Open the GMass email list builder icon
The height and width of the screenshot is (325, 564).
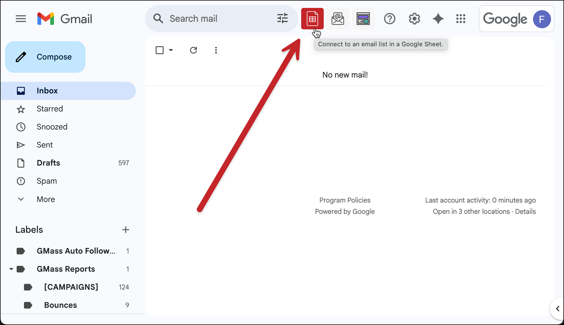pyautogui.click(x=338, y=19)
